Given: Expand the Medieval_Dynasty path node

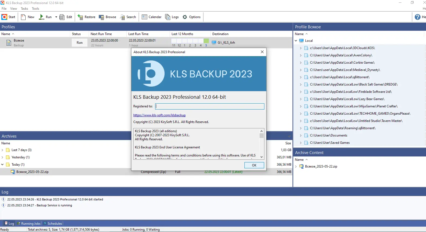Looking at the screenshot, I should (x=301, y=70).
